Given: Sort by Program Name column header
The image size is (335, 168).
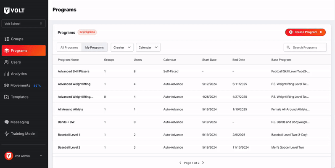Looking at the screenshot, I should point(68,60).
